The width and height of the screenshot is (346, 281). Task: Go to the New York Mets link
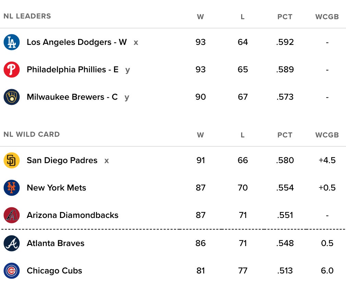57,188
